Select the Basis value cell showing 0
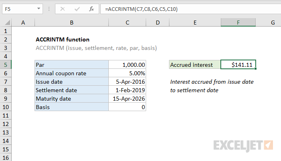281x161 pixels. point(127,107)
